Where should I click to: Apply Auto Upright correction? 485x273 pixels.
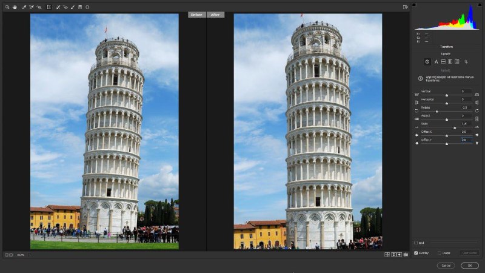(x=436, y=62)
